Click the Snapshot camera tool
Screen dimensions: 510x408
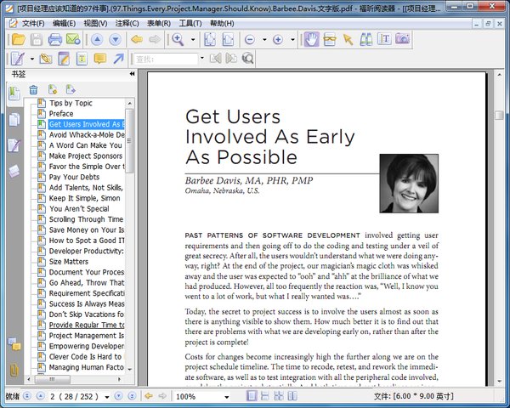click(x=402, y=40)
